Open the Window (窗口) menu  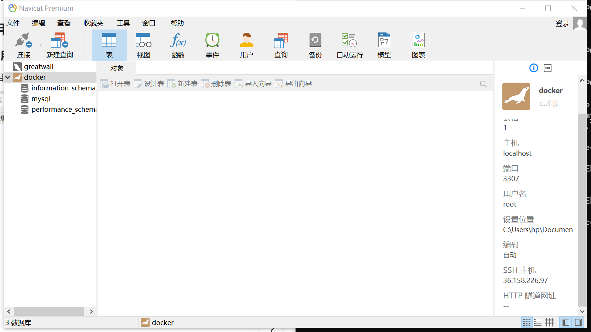click(149, 23)
